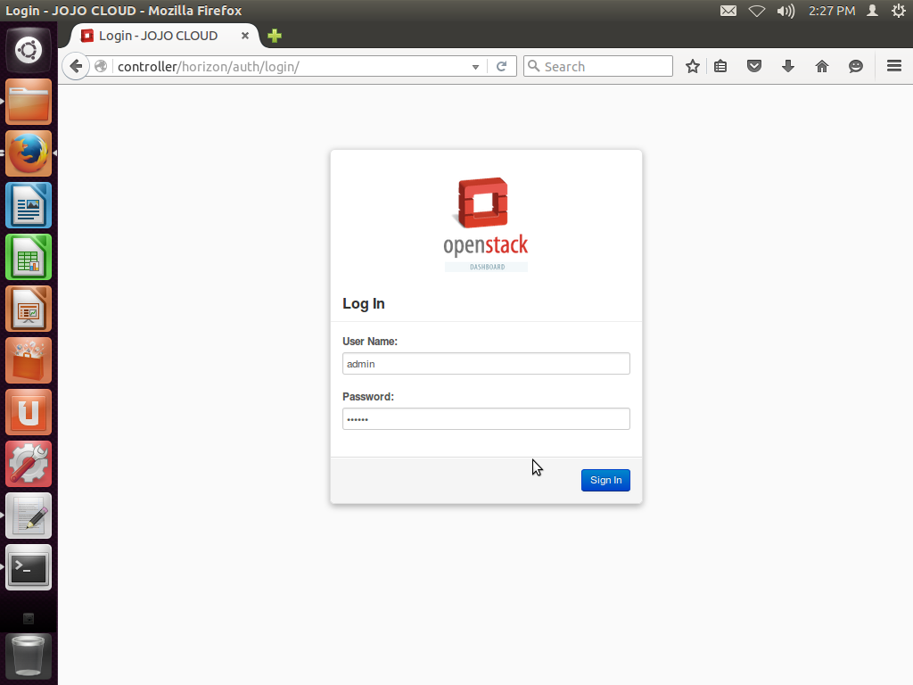
Task: Bookmark this page with the star icon
Action: point(693,65)
